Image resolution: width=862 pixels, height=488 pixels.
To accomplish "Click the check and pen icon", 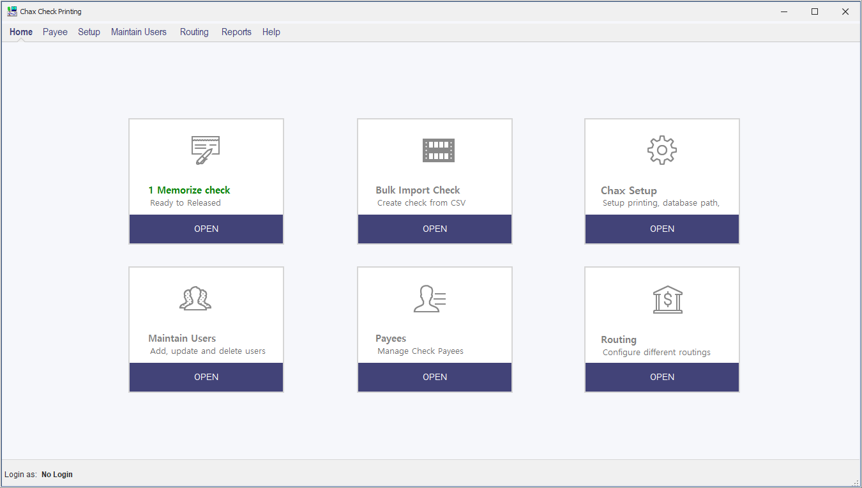I will 206,150.
